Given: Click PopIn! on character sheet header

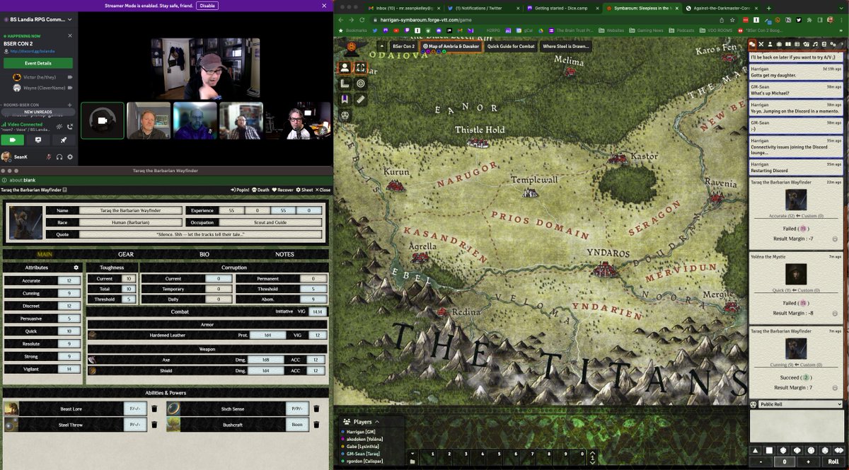Looking at the screenshot, I should point(239,190).
